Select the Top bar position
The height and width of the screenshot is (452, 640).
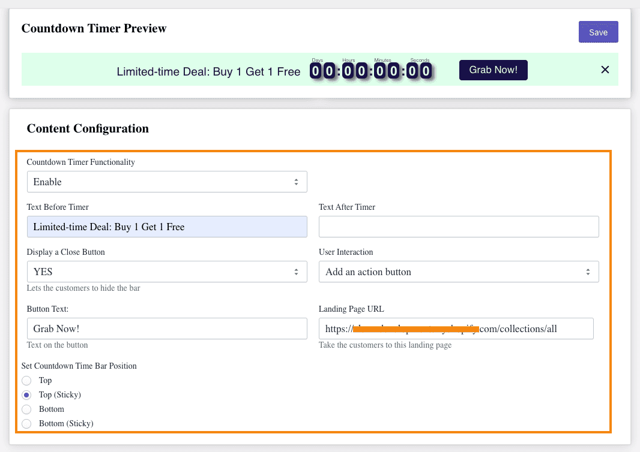(26, 381)
